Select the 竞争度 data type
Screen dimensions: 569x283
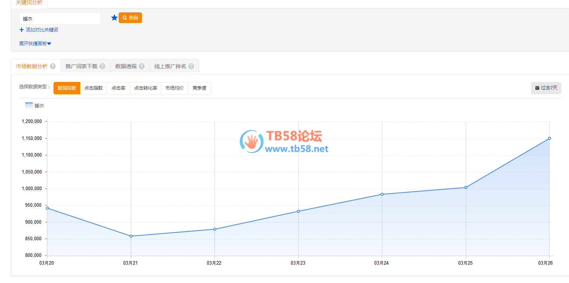[x=199, y=88]
